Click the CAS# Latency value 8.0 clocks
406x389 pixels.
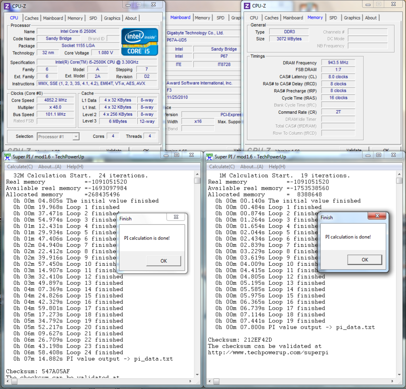click(x=338, y=77)
